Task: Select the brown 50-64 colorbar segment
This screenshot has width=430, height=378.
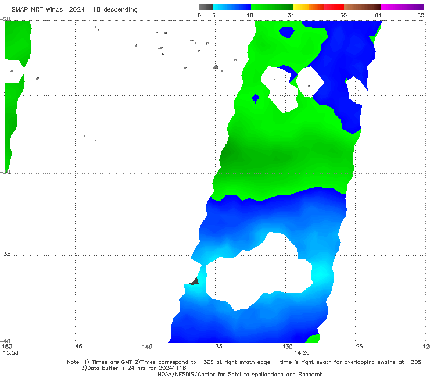Action: tap(362, 7)
